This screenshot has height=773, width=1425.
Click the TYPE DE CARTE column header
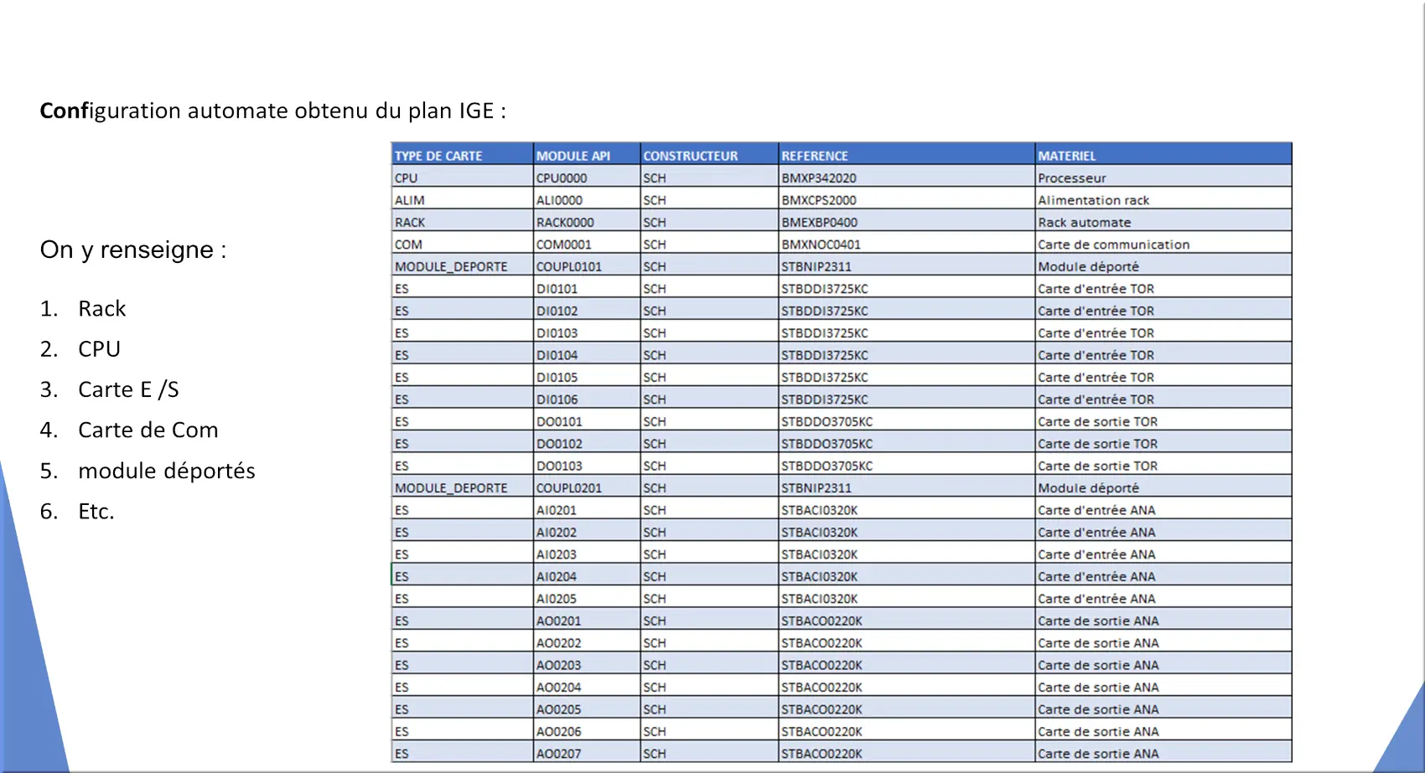coord(462,156)
